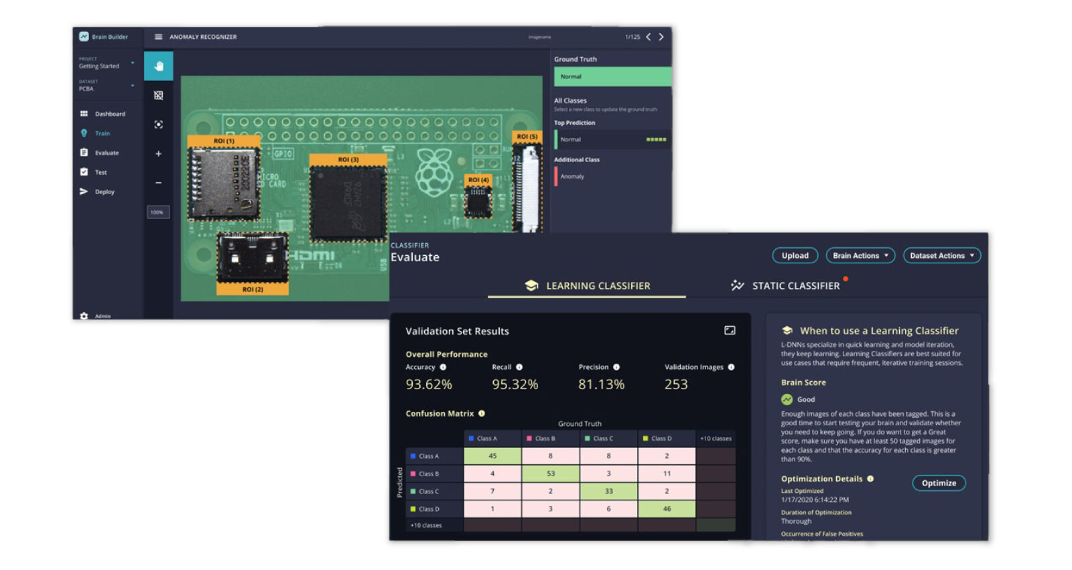Image resolution: width=1072 pixels, height=570 pixels.
Task: Click the 1/17/2020 6:14:22 PM timestamp
Action: (815, 500)
